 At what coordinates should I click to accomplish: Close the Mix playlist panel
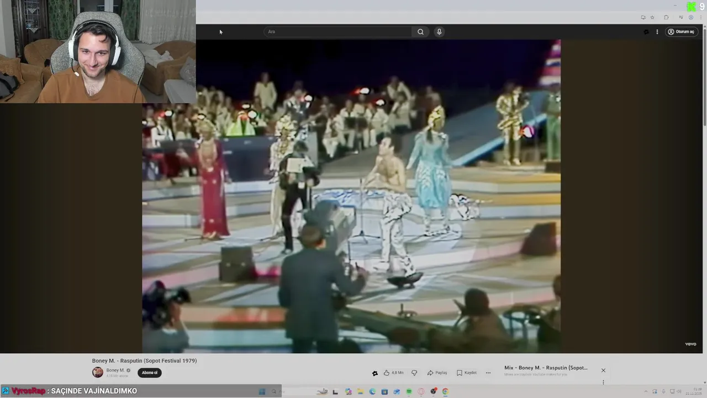(603, 370)
